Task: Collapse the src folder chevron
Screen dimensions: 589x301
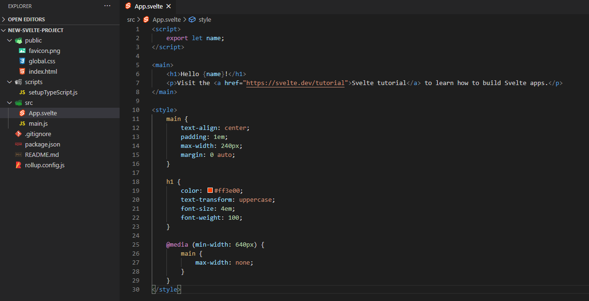Action: 9,103
